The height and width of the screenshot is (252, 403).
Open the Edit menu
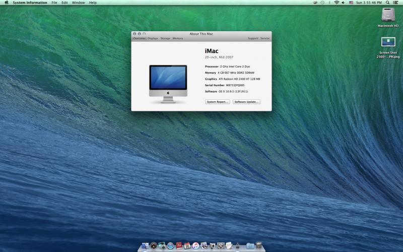[64, 3]
